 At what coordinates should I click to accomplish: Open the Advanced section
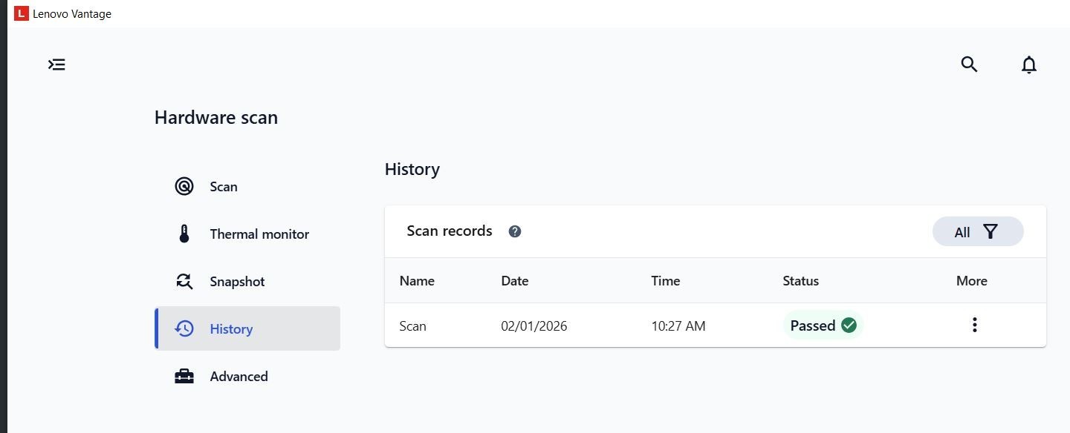coord(247,376)
